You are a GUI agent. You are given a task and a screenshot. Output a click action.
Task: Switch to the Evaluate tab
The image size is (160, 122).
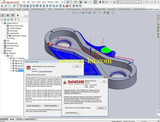pyautogui.click(x=26, y=9)
